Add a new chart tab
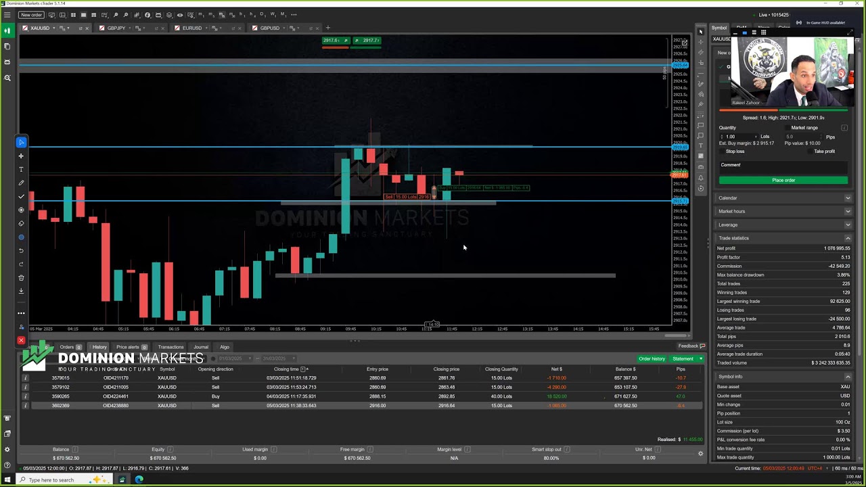The width and height of the screenshot is (866, 487). coord(327,28)
